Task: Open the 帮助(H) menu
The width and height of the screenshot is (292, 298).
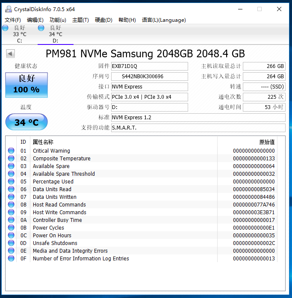Action: point(127,20)
